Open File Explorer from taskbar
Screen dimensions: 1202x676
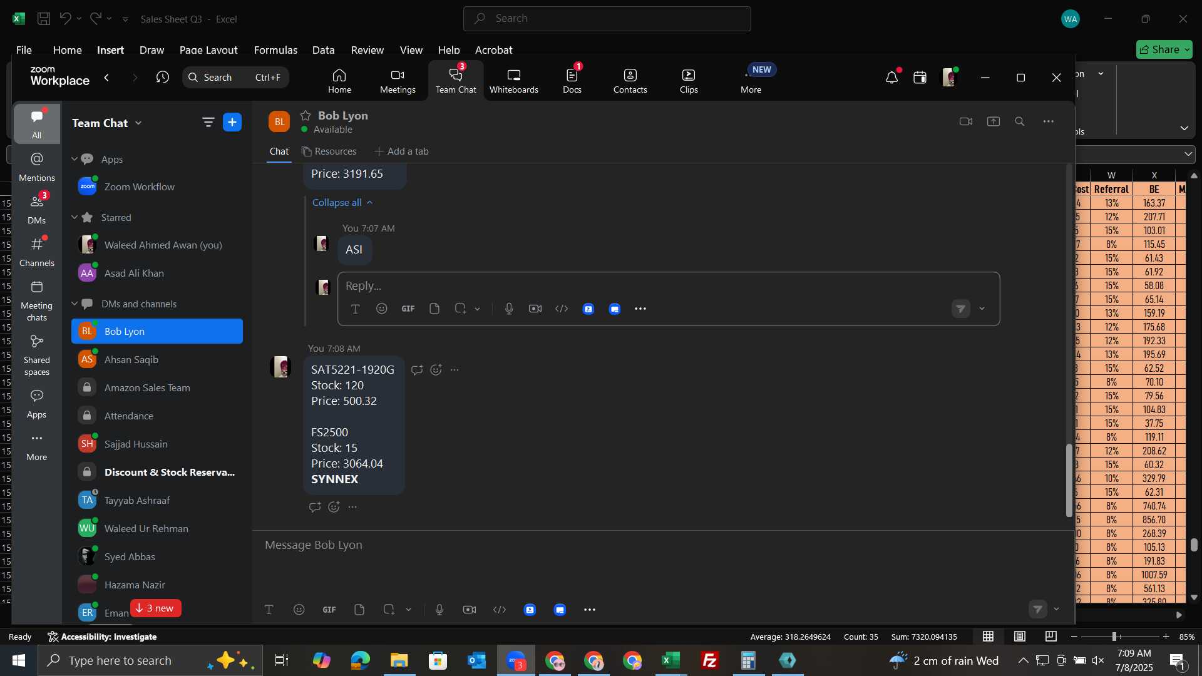coord(399,660)
